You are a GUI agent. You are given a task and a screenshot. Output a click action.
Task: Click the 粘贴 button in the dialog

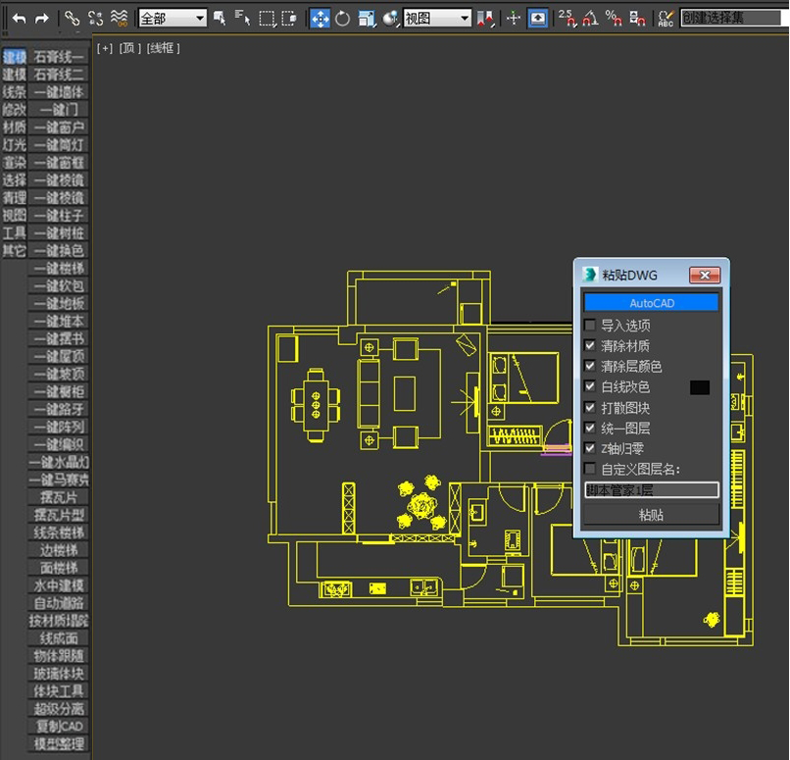(651, 515)
